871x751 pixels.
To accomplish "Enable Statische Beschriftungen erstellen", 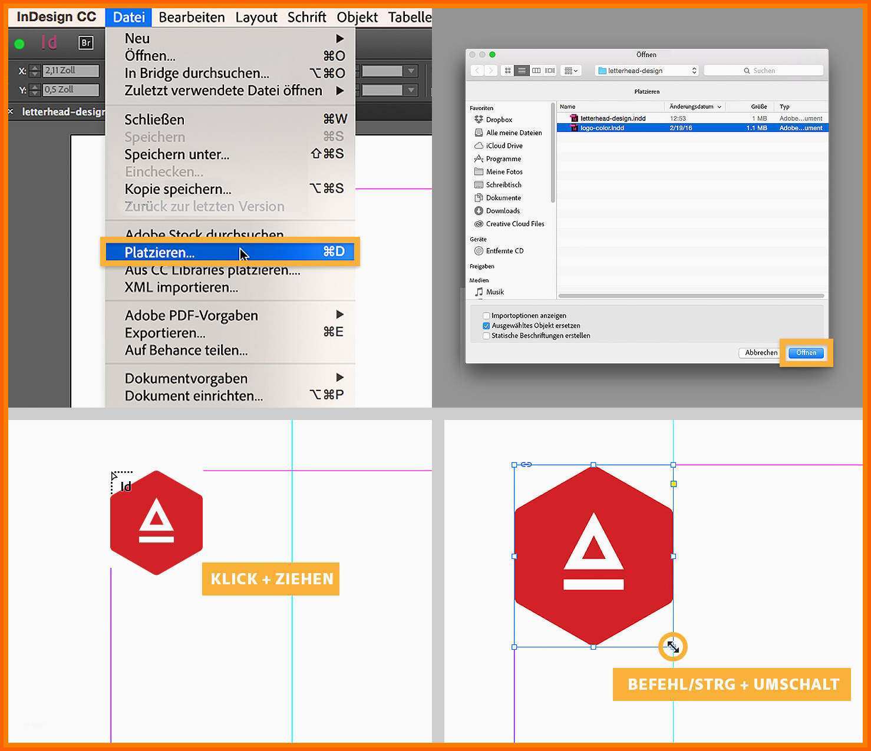I will pyautogui.click(x=486, y=336).
